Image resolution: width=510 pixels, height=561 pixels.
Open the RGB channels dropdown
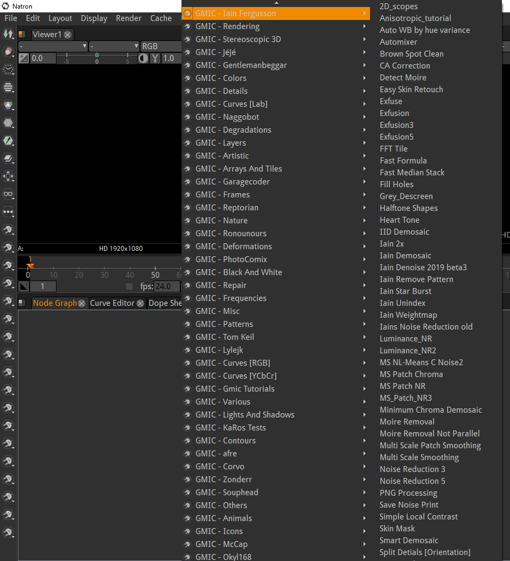click(160, 46)
